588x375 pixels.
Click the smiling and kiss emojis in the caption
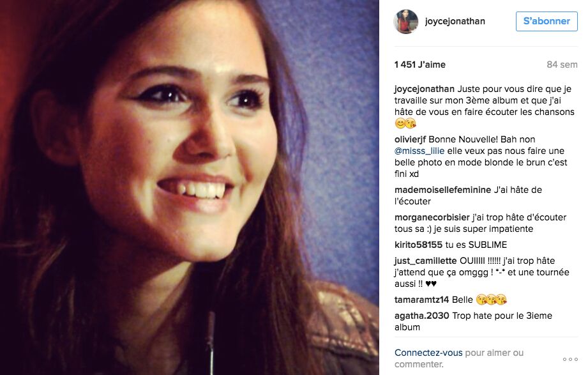click(406, 123)
